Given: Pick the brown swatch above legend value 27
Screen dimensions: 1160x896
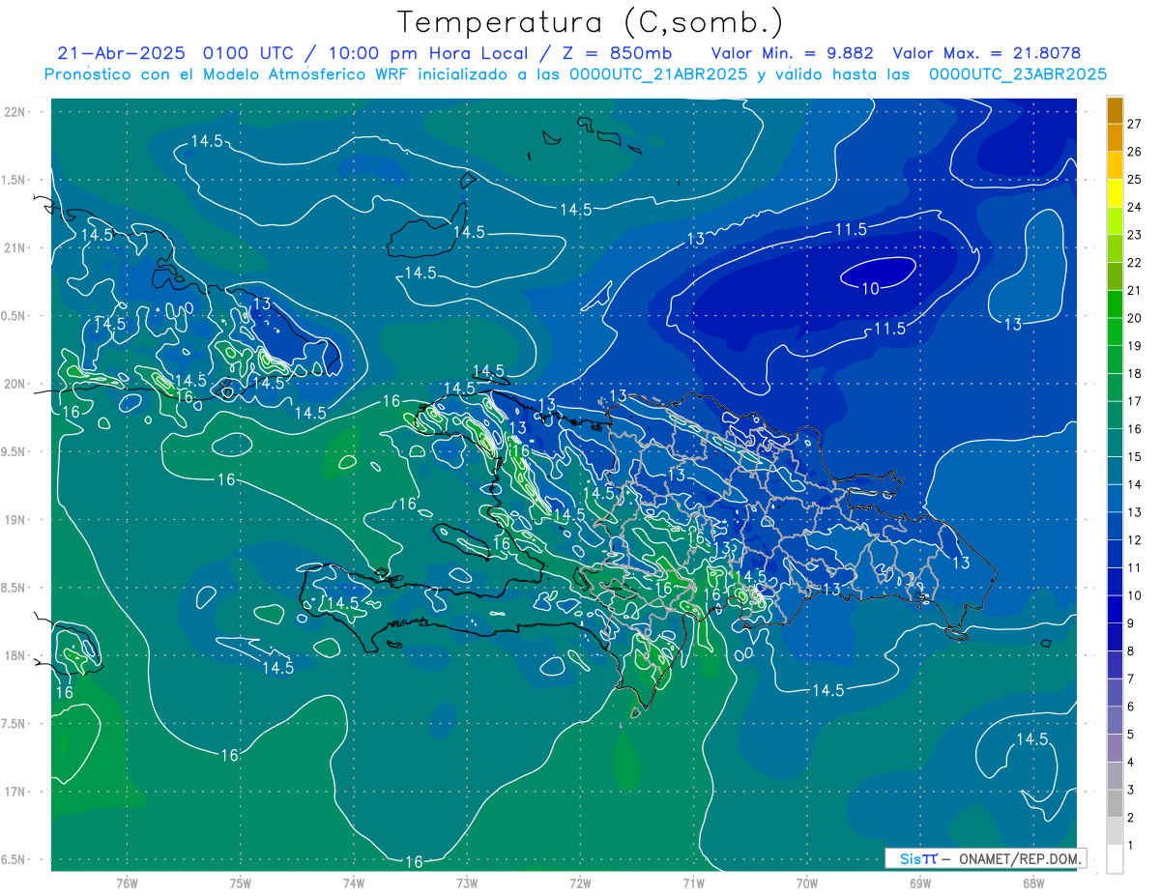Looking at the screenshot, I should [1116, 109].
